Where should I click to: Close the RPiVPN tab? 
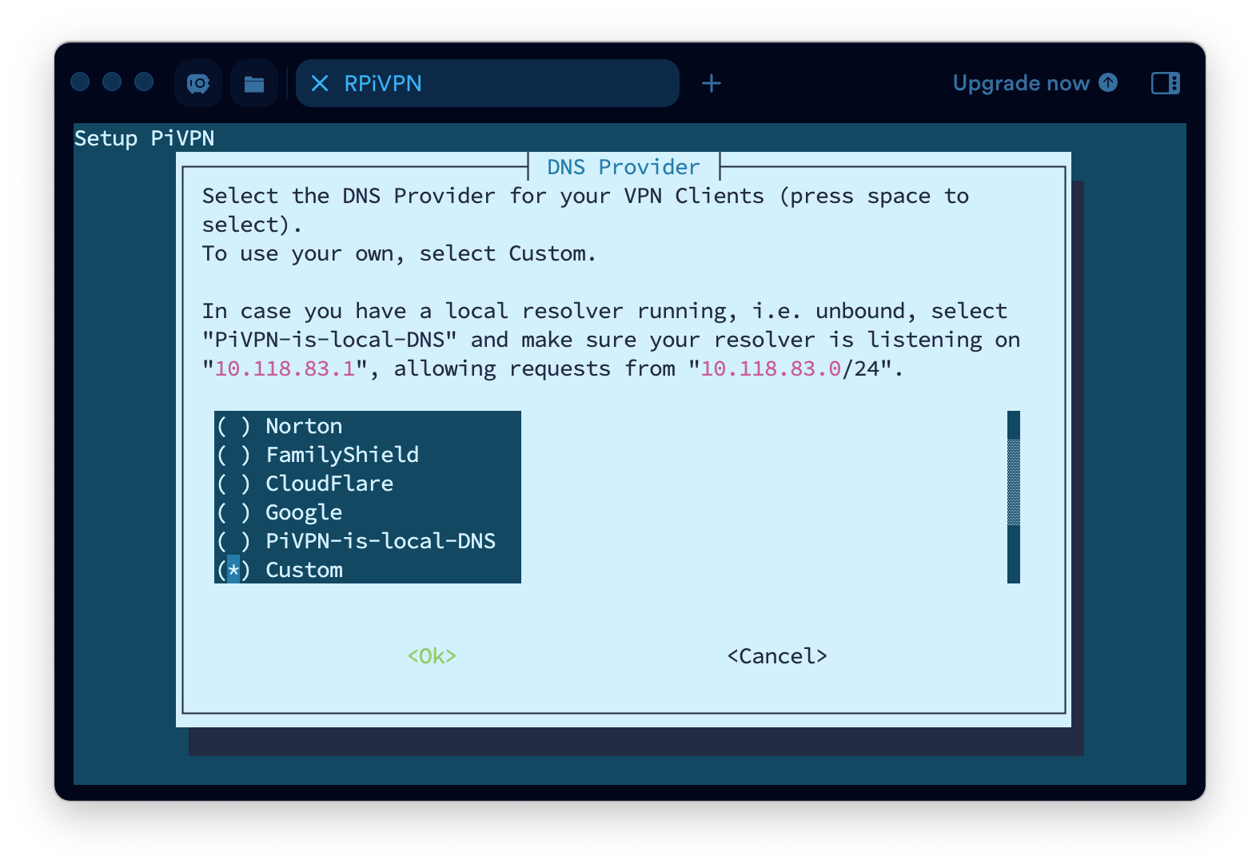click(x=320, y=83)
